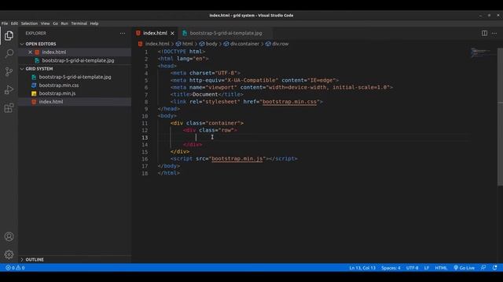This screenshot has width=503, height=282.
Task: Collapse the Open Editors section
Action: point(40,44)
